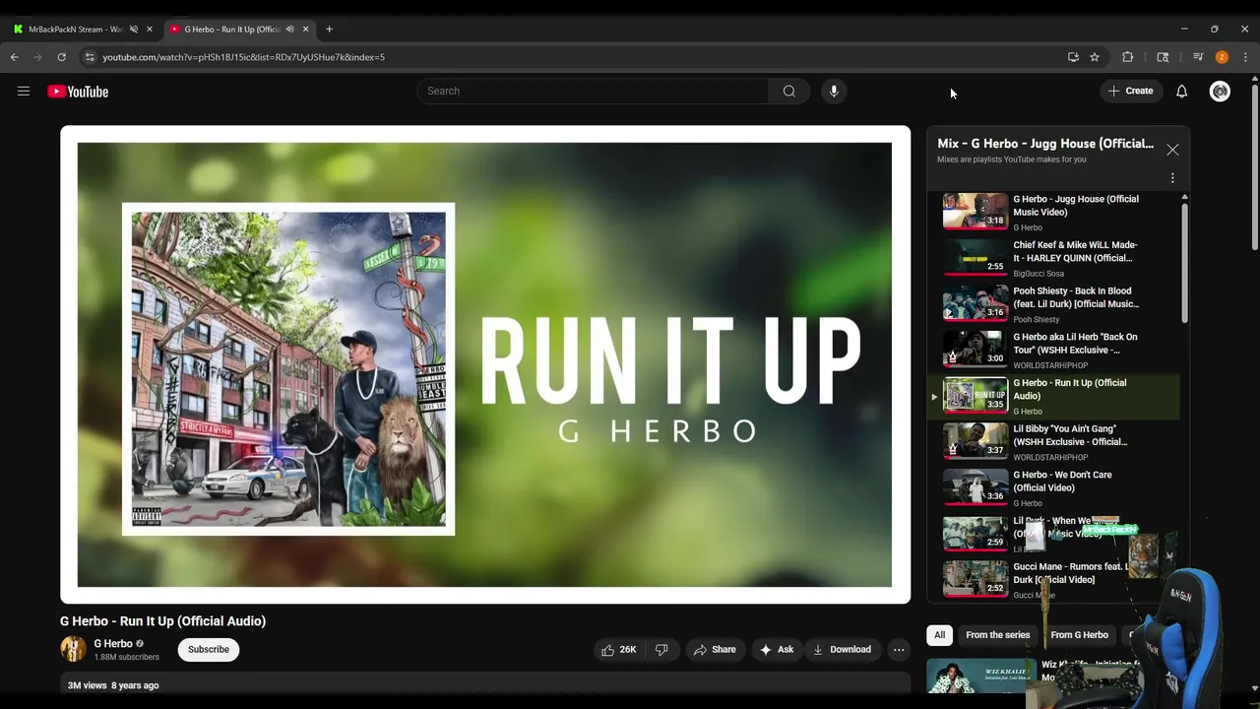Screen dimensions: 1260x709
Task: Play Chief Keef HARLEY QUINN playlist item
Action: [x=1053, y=259]
